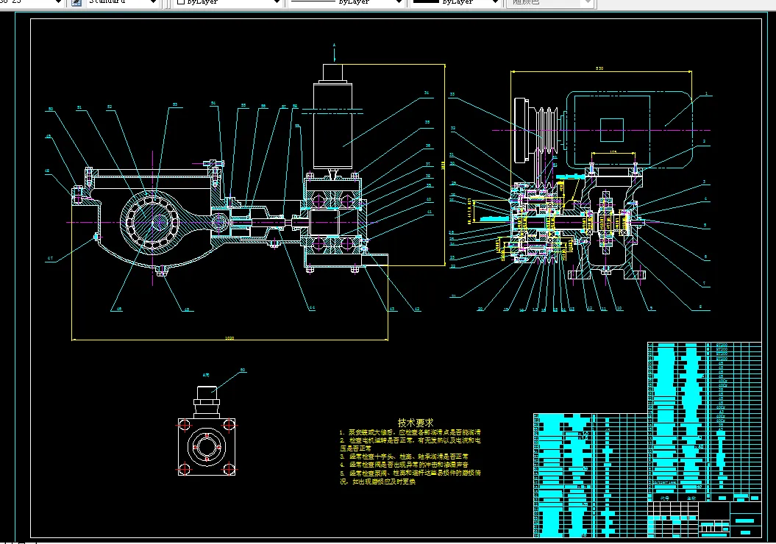Click the text style manager icon
Image resolution: width=776 pixels, height=544 pixels.
pos(76,2)
